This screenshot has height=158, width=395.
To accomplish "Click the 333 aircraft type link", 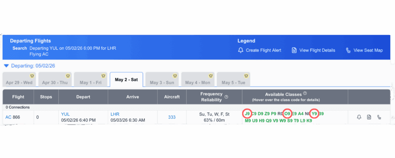I will tap(172, 117).
